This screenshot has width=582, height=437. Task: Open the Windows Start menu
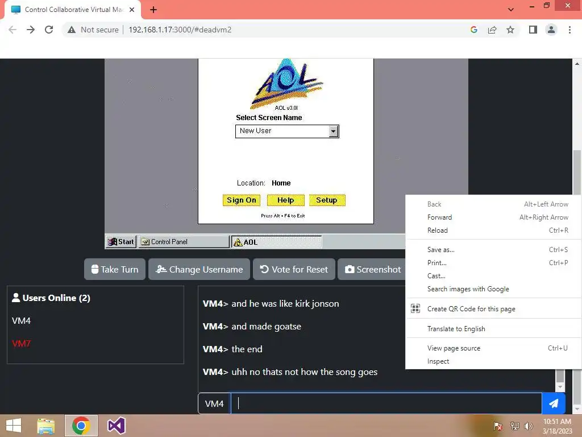pos(14,426)
